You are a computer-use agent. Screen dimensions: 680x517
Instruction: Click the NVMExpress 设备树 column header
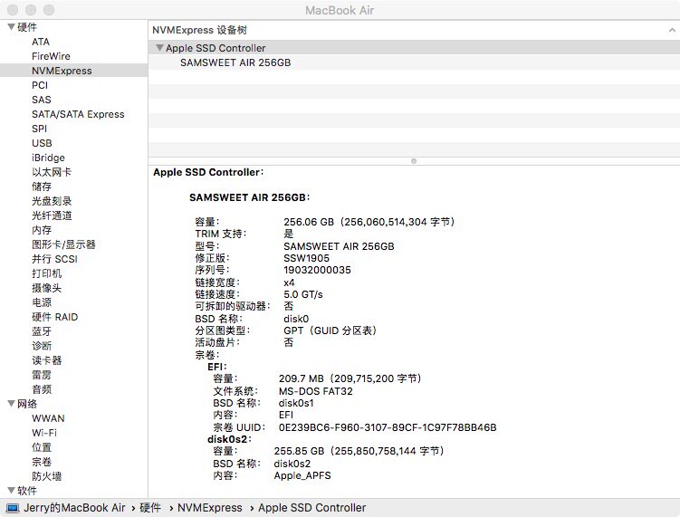click(x=199, y=30)
